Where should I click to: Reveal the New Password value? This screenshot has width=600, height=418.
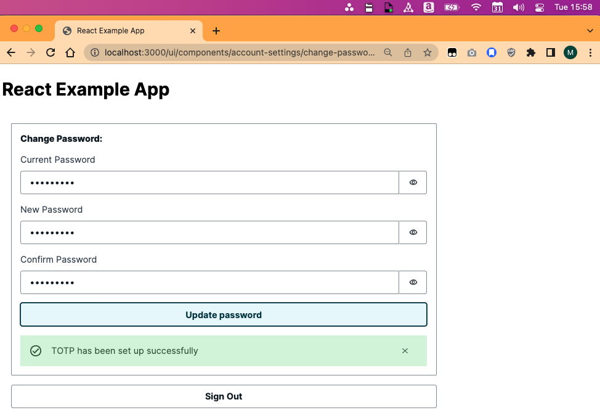point(413,232)
